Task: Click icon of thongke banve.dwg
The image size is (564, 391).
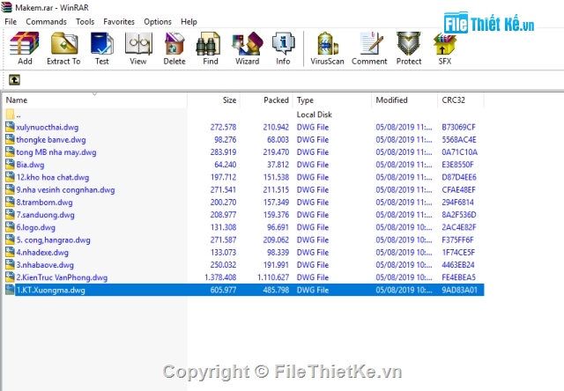Action: (x=10, y=139)
